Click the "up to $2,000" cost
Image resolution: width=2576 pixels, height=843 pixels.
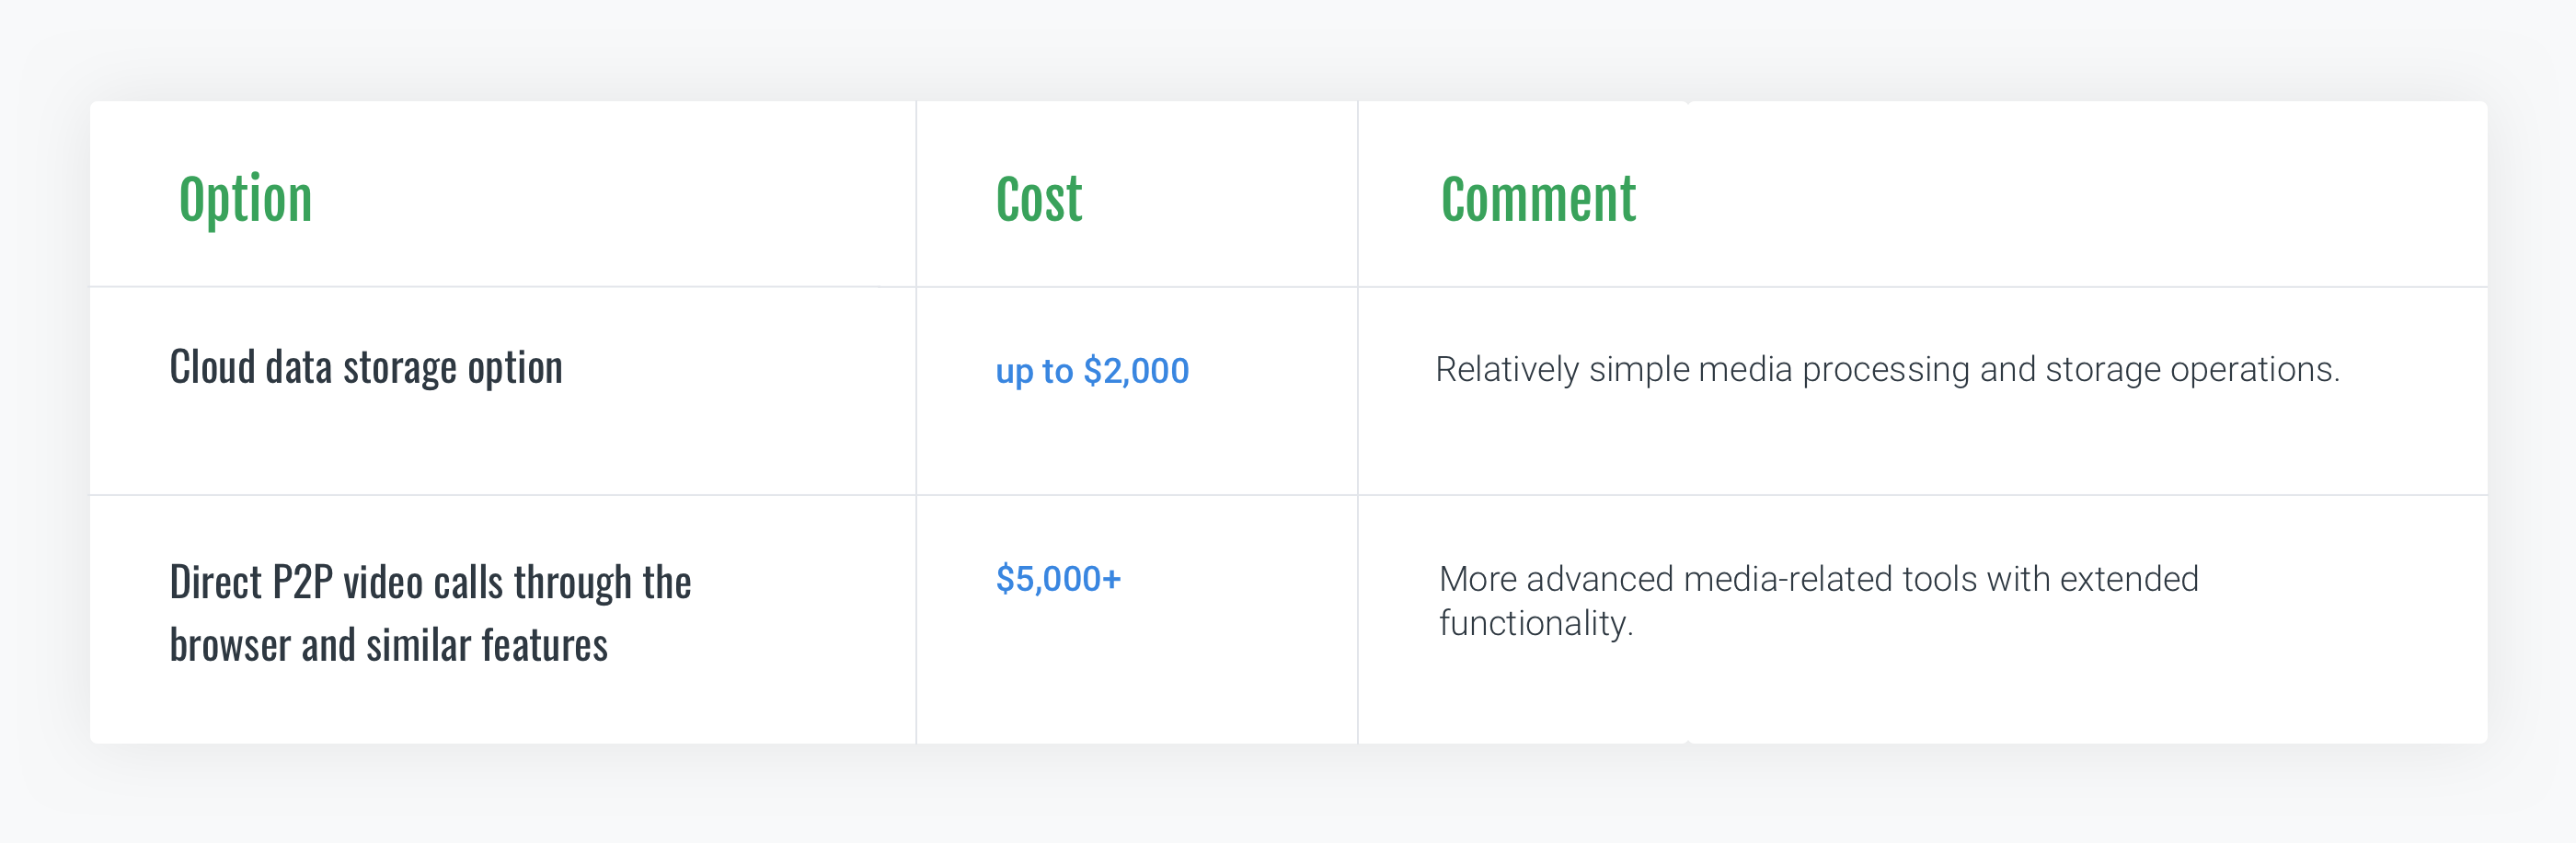[x=1091, y=371]
